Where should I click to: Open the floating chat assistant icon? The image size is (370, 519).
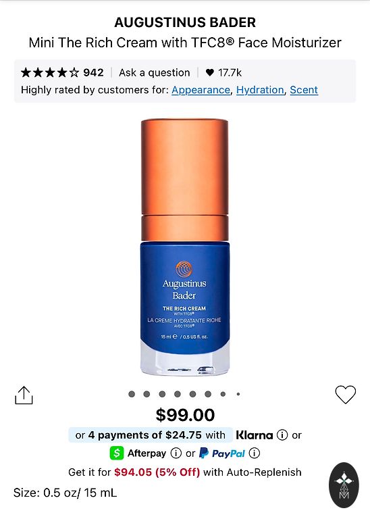[x=344, y=485]
